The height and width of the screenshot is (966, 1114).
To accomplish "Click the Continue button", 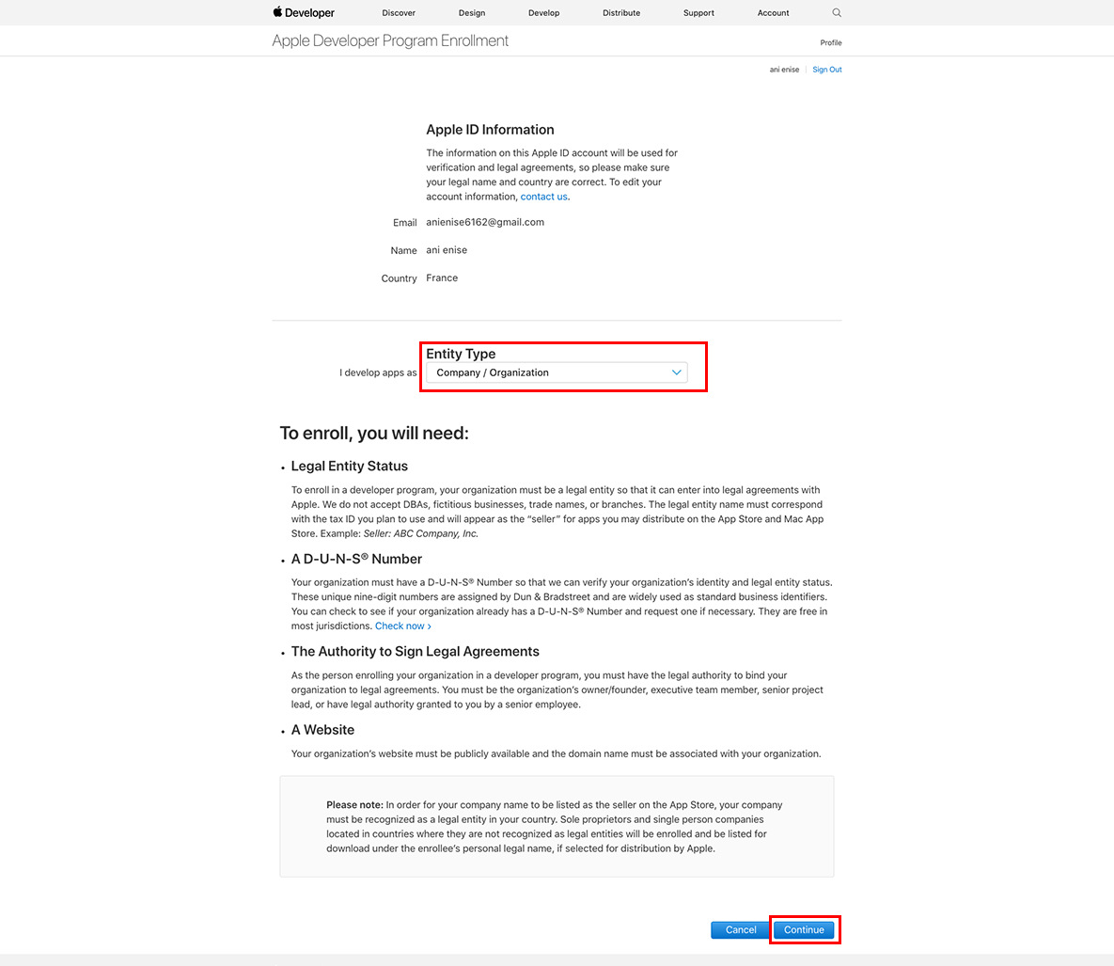I will click(804, 929).
